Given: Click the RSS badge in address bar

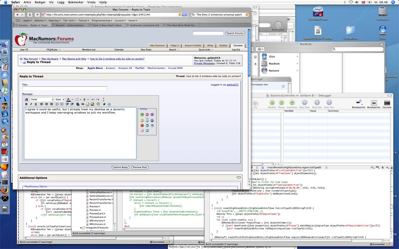Looking at the screenshot, I should [185, 15].
